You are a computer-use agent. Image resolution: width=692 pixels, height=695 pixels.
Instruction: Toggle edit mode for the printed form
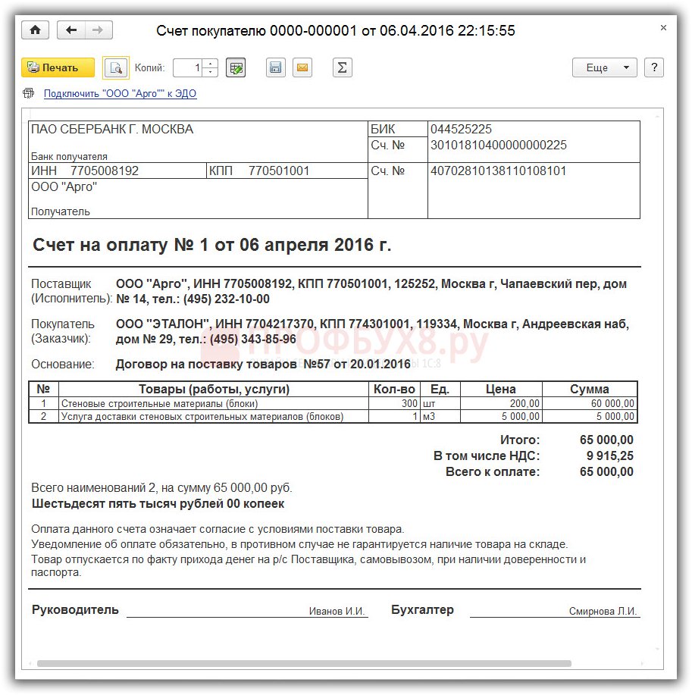click(x=236, y=67)
